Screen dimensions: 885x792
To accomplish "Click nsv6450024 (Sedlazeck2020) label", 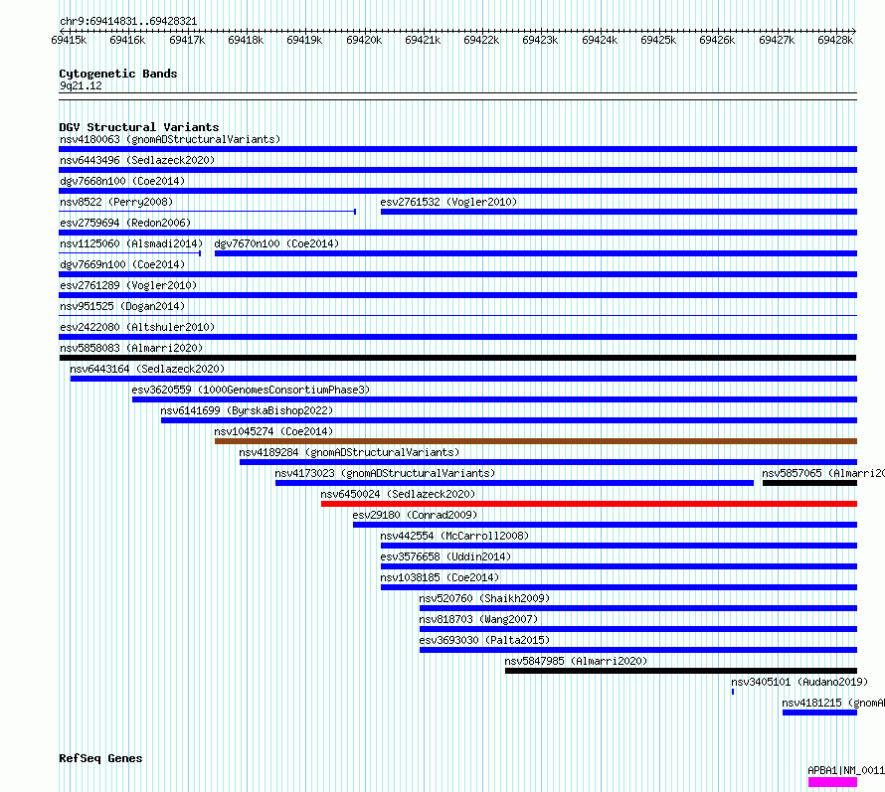I will point(398,494).
